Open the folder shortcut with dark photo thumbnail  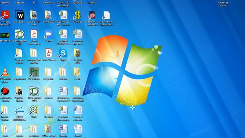pyautogui.click(x=19, y=91)
